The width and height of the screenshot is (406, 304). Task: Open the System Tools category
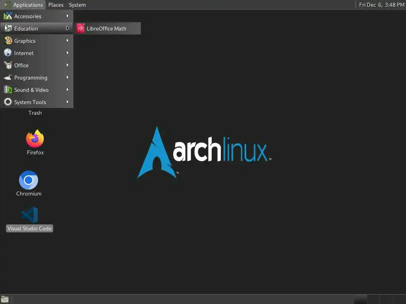click(x=37, y=102)
